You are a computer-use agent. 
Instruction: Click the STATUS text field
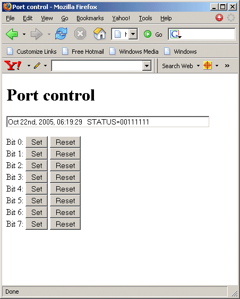108,122
